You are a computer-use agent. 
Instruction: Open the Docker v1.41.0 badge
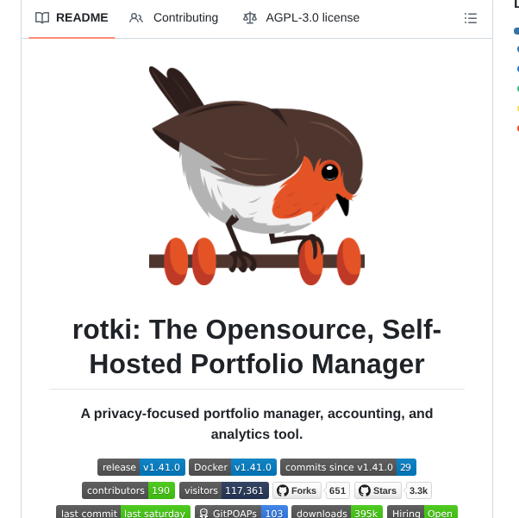233,467
